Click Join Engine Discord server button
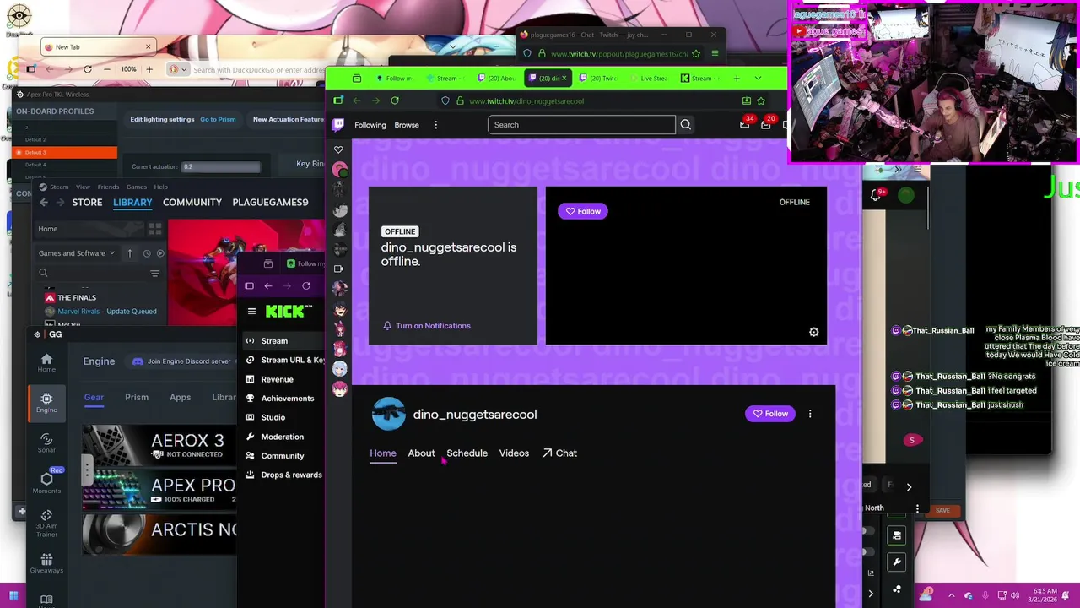This screenshot has height=608, width=1080. tap(181, 361)
